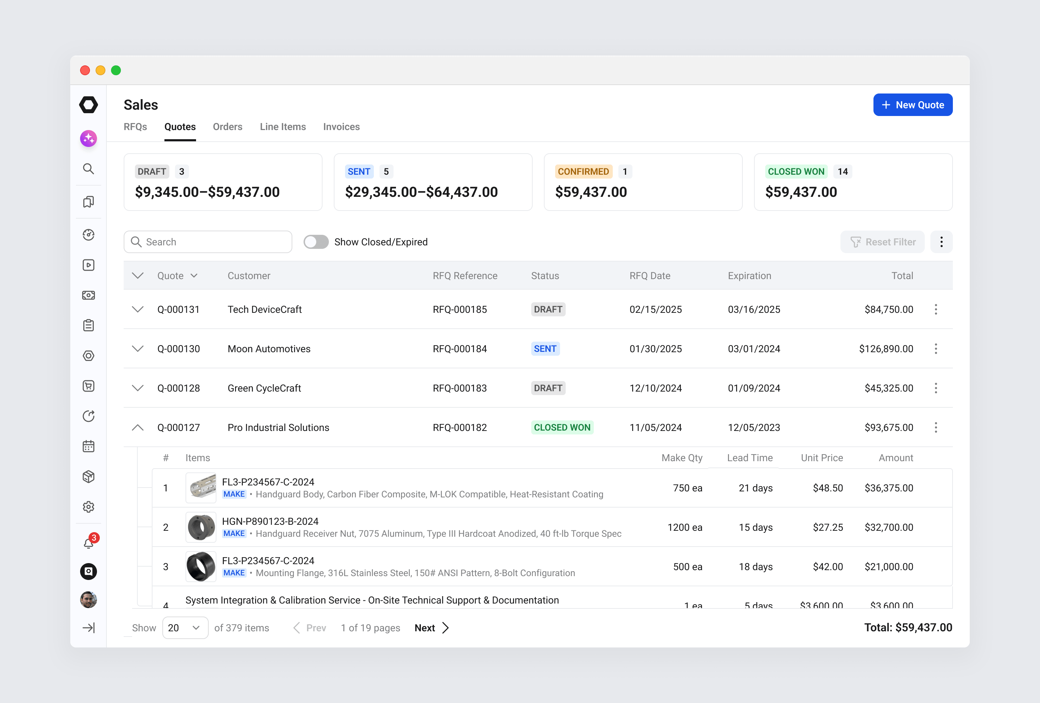Toggle Show Closed/Expired switch

pos(316,242)
